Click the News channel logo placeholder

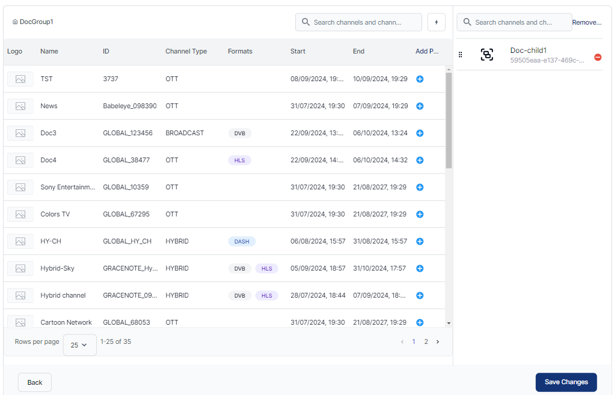click(x=20, y=106)
